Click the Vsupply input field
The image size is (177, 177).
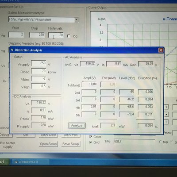38,63
